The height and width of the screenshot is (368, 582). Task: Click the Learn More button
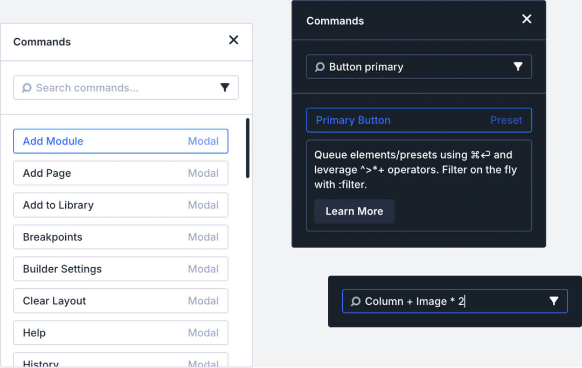[354, 211]
